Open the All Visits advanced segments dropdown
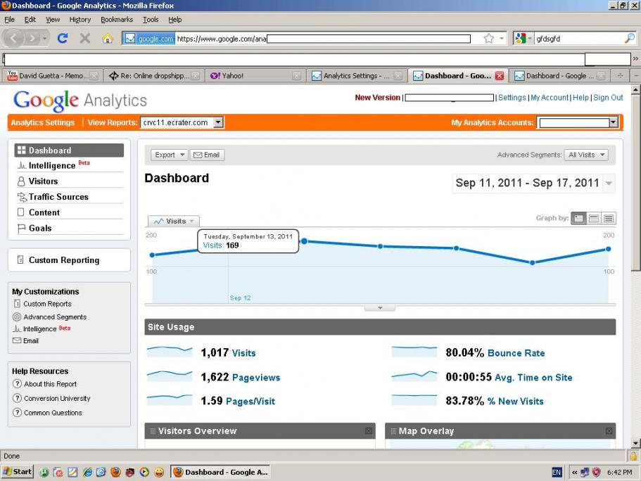 tap(586, 155)
